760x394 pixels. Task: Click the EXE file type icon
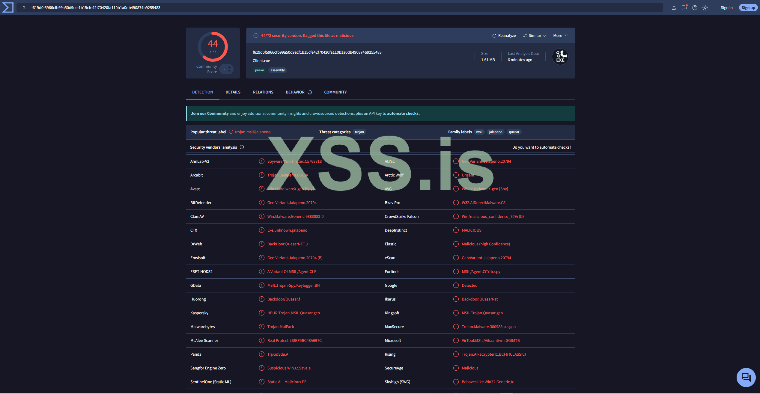[x=560, y=57]
